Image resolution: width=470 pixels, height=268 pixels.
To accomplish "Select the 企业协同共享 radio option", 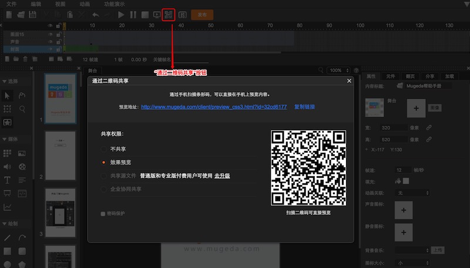I will [103, 189].
